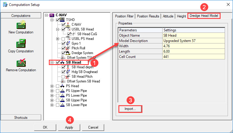
Task: Check the SB Lower Pipe checkbox
Action: pos(58,105)
